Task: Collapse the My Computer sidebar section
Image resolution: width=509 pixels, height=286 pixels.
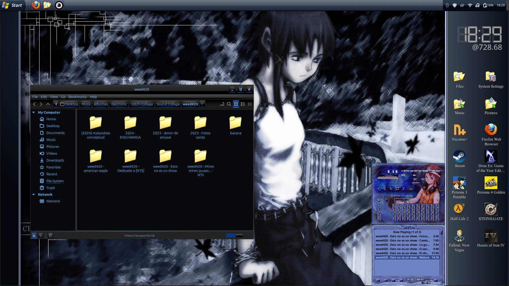Action: point(34,112)
